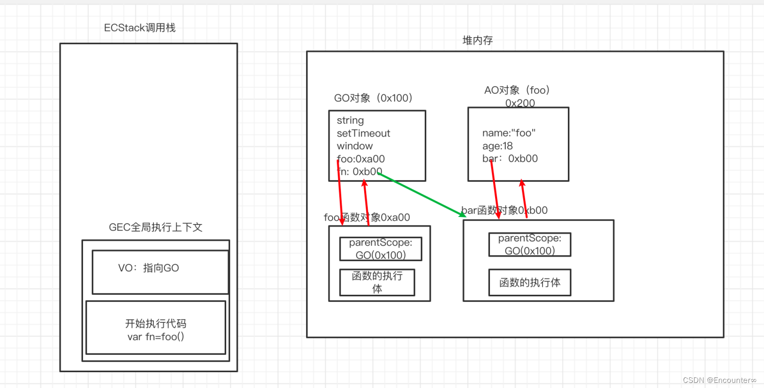This screenshot has height=388, width=764.
Task: Click the '开始执行代码' text
Action: point(156,324)
